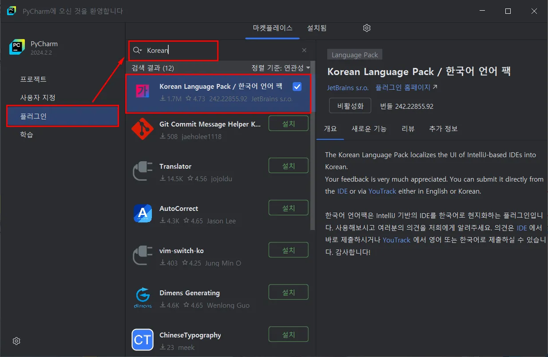Screen dimensions: 548x357
Task: Click the 4.56 rating star icon of Translator
Action: pos(191,178)
